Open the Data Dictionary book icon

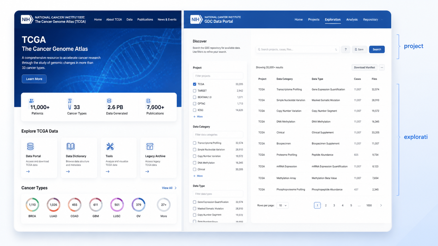click(x=70, y=146)
